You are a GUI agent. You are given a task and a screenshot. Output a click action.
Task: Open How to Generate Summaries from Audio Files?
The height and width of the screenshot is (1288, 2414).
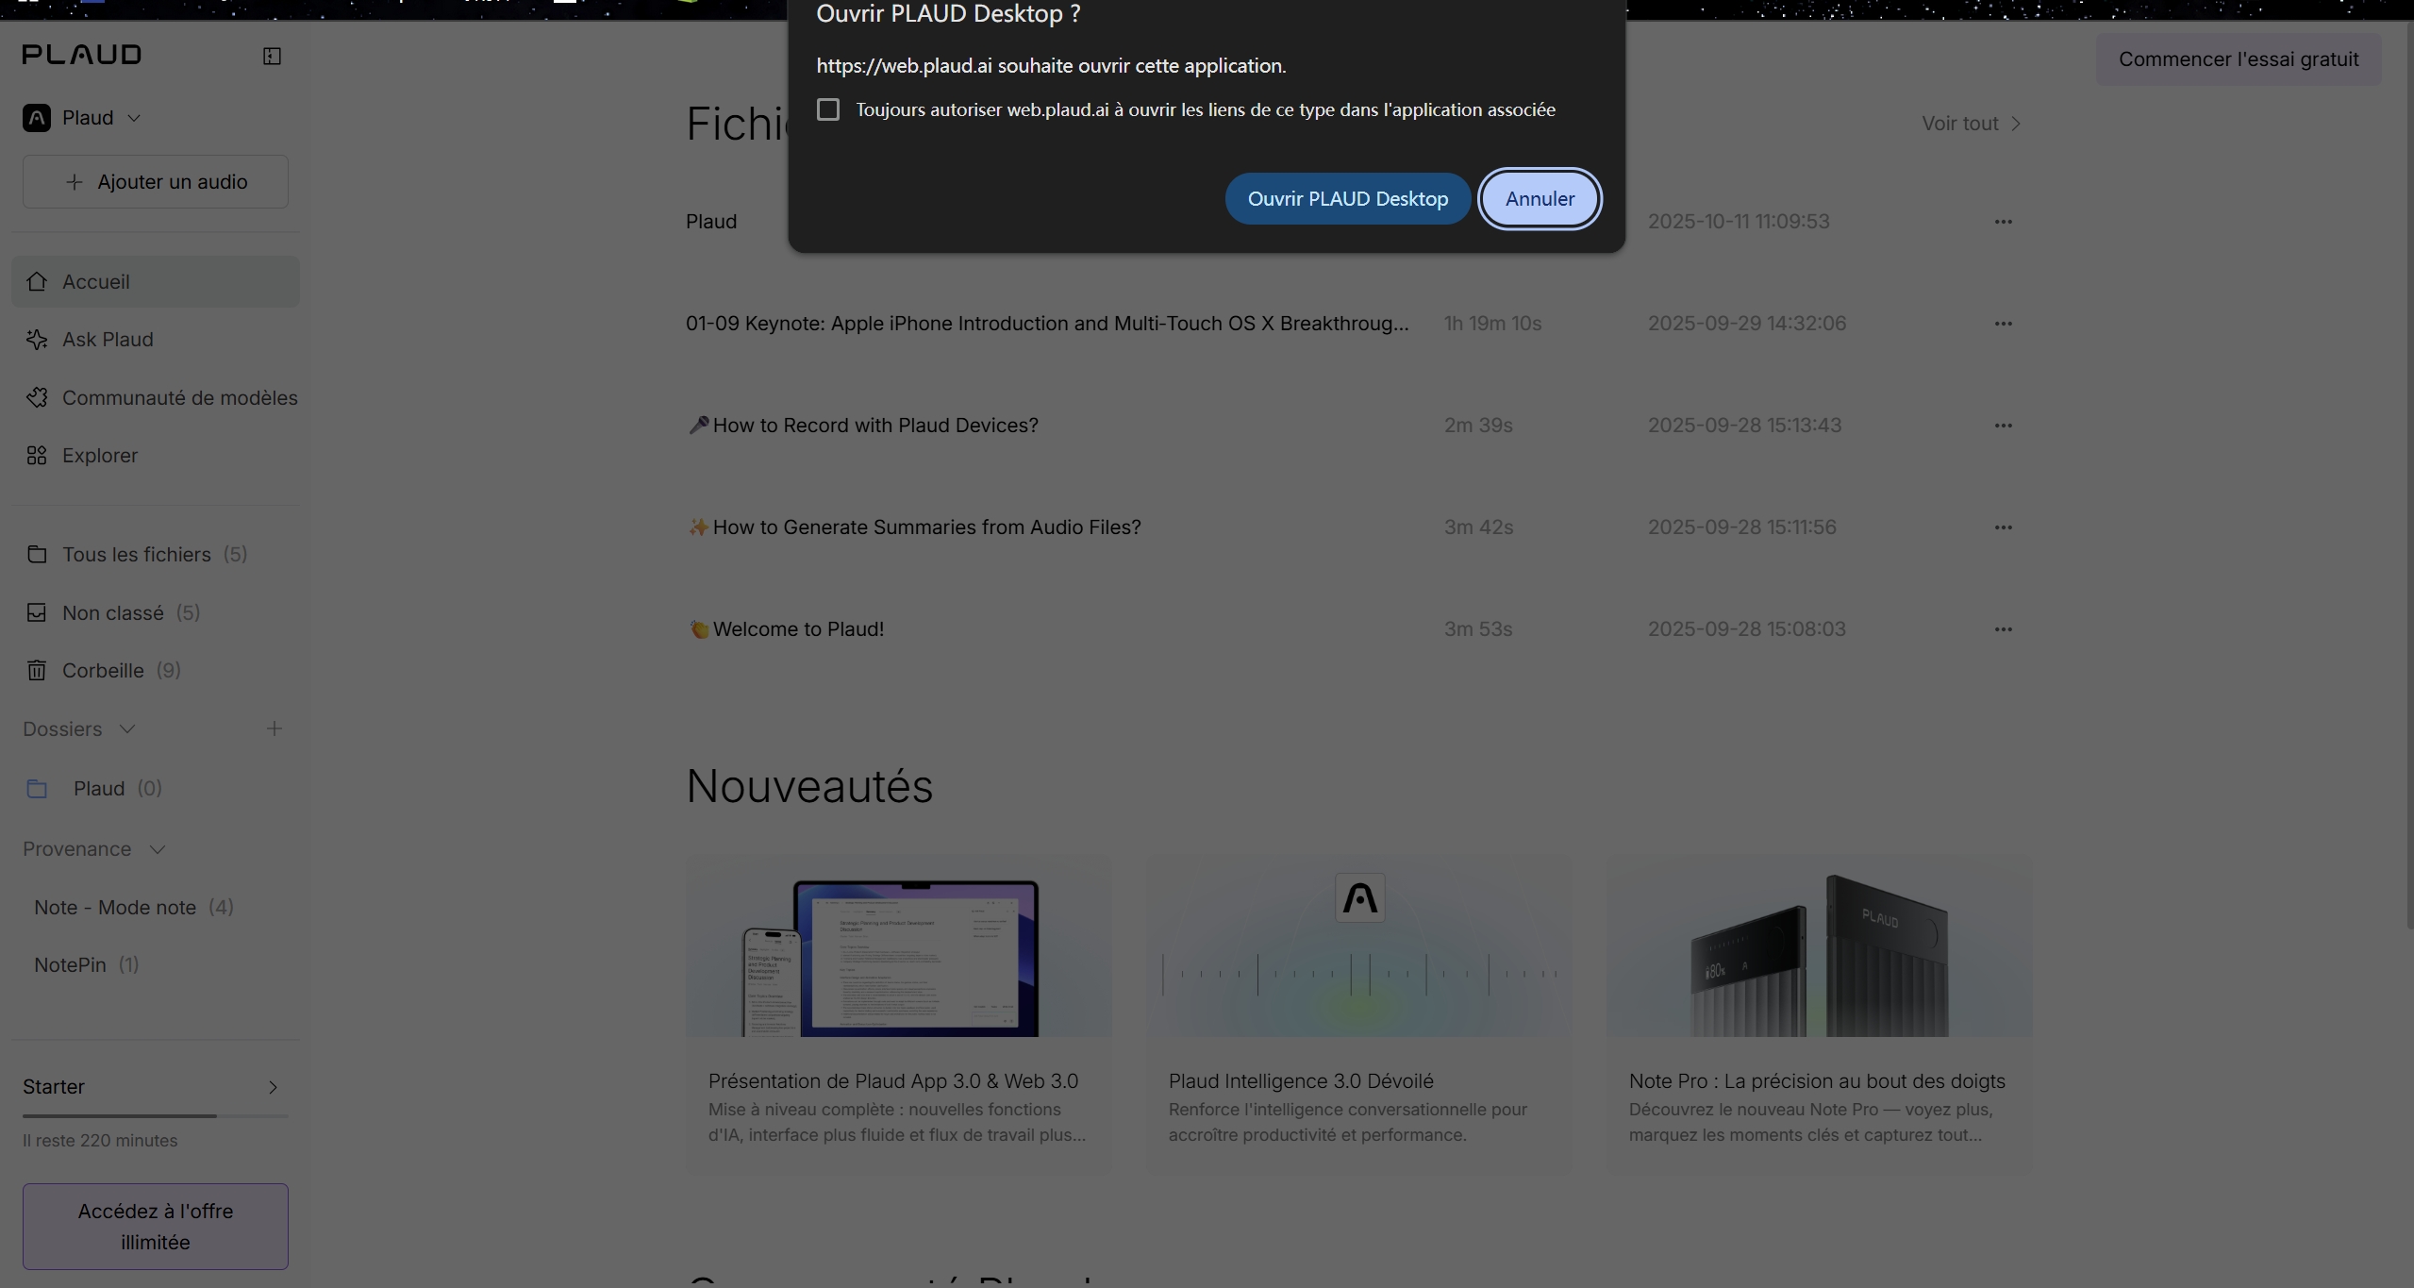(913, 527)
